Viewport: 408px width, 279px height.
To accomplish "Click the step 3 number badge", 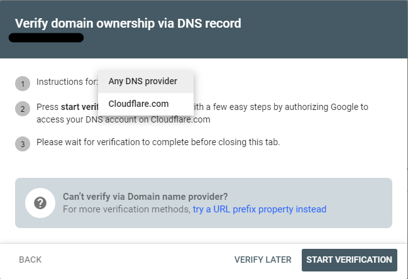I will pyautogui.click(x=23, y=143).
